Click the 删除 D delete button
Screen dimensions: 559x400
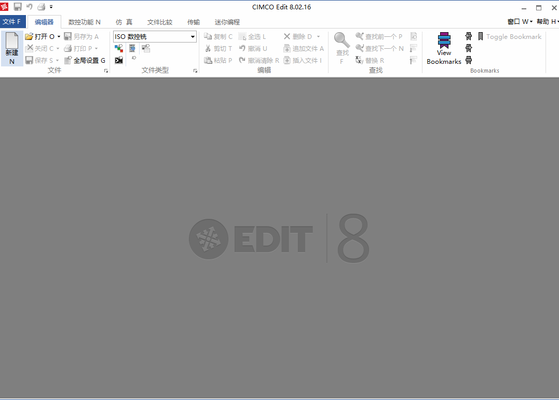tap(298, 36)
